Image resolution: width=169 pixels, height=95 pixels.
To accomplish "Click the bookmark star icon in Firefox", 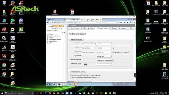I will [118, 23].
